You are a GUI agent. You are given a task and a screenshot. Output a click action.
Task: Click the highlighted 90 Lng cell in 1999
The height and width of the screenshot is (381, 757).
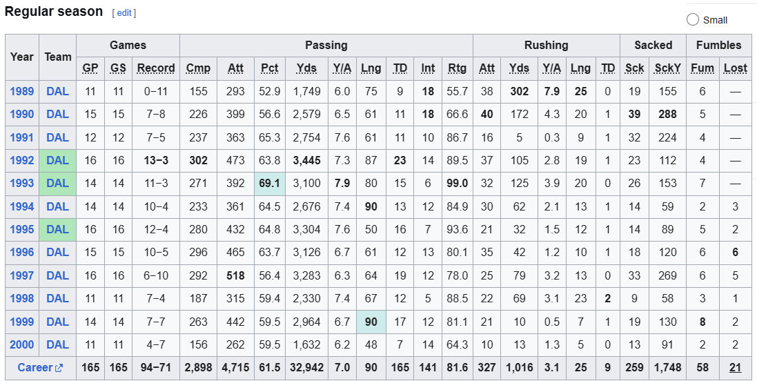[x=371, y=322]
